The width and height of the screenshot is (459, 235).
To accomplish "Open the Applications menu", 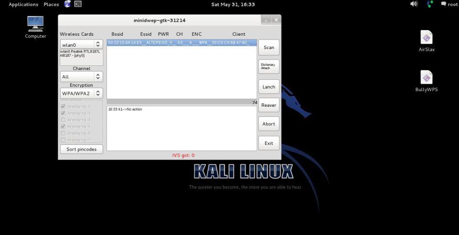I will point(23,4).
